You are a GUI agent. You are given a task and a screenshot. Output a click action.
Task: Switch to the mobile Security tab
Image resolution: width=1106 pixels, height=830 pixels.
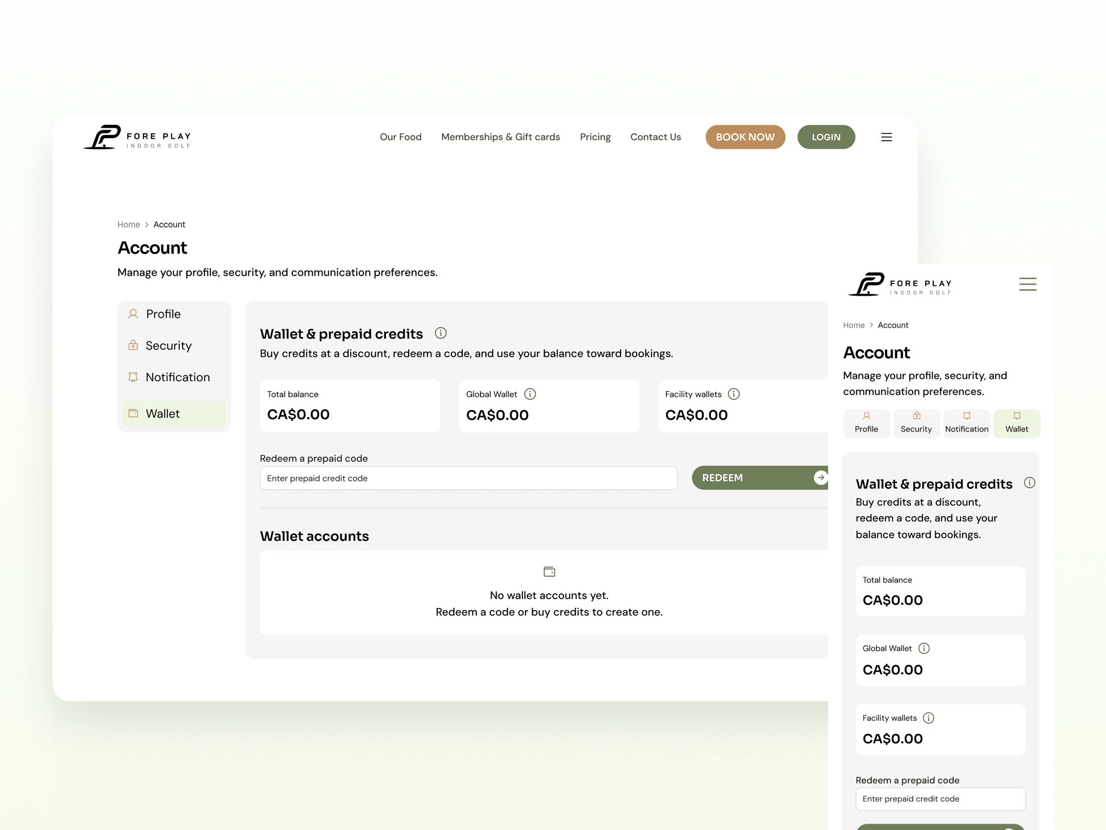coord(916,424)
